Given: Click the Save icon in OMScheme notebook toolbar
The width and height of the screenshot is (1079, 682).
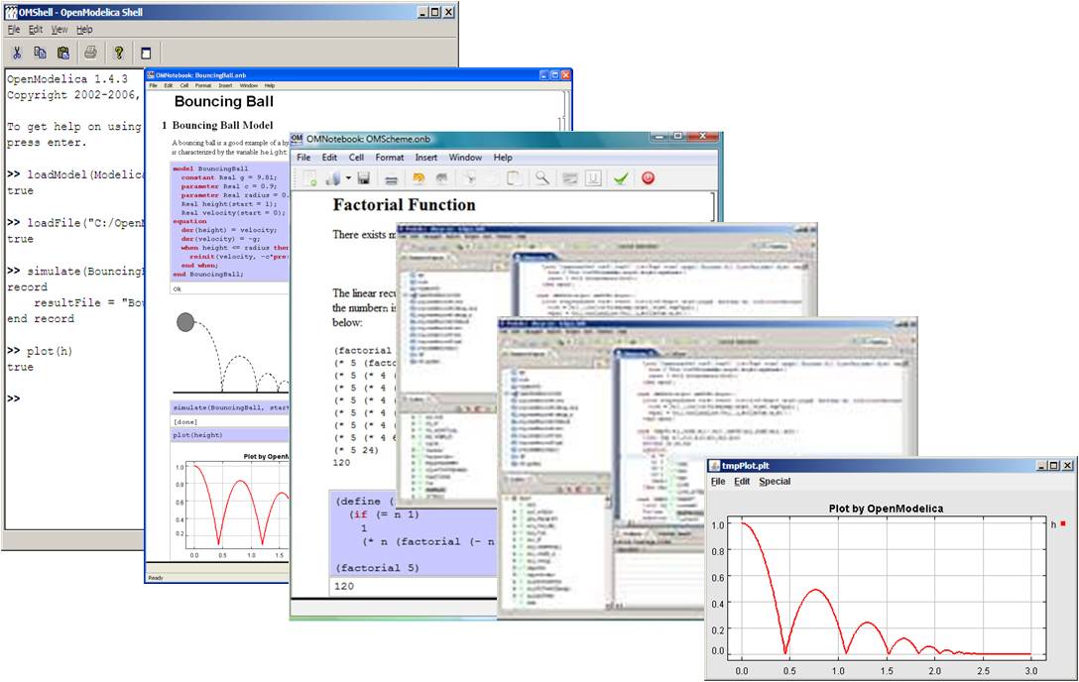Looking at the screenshot, I should tap(364, 178).
